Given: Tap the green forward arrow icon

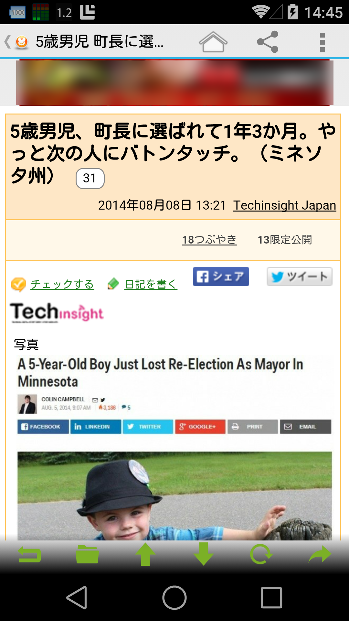Looking at the screenshot, I should (x=320, y=554).
